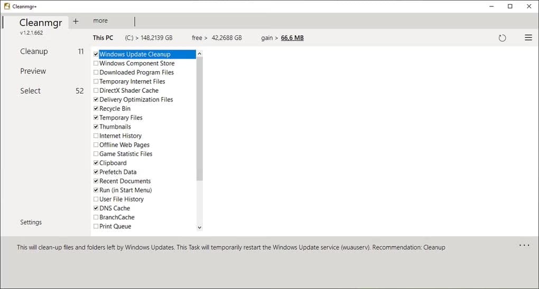Uncheck the Clipboard checkbox
539x289 pixels.
click(x=96, y=163)
